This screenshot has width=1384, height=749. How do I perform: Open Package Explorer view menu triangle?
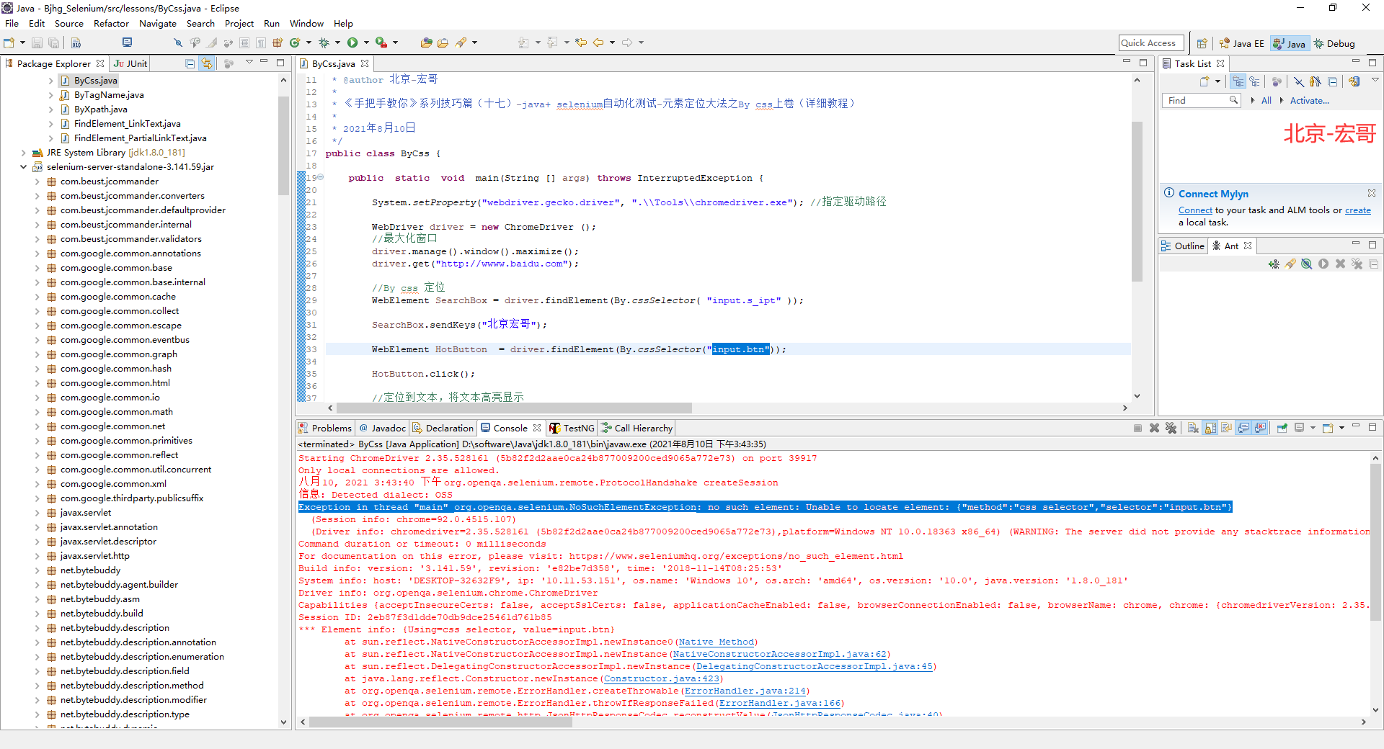pos(249,63)
